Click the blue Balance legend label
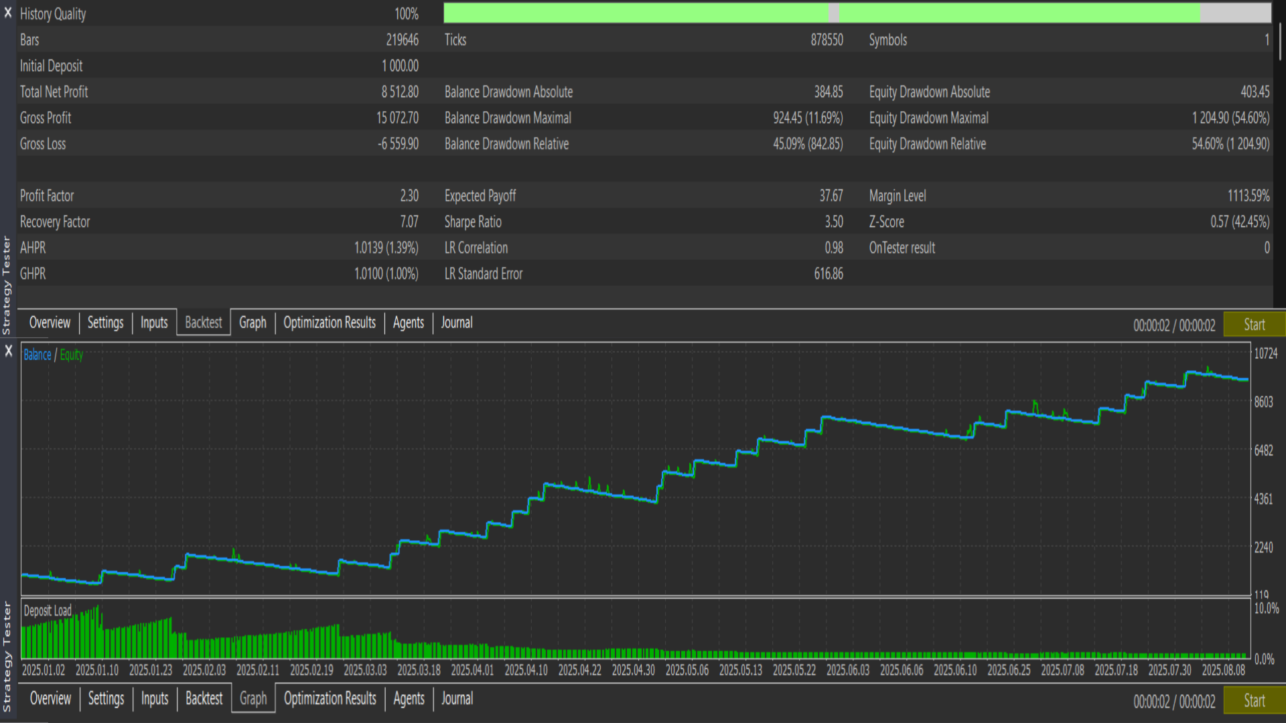The image size is (1286, 723). coord(38,355)
